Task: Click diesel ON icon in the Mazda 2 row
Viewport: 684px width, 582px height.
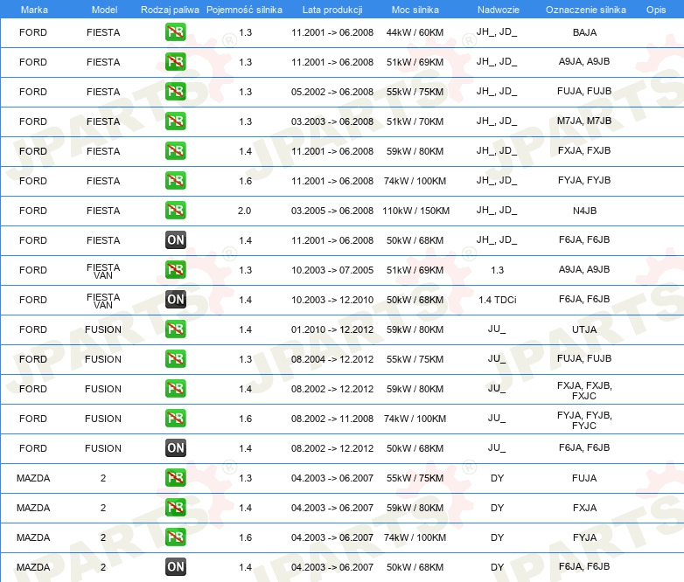Action: click(x=175, y=567)
